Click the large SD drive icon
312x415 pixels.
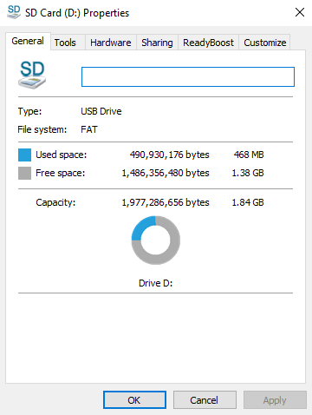click(32, 75)
